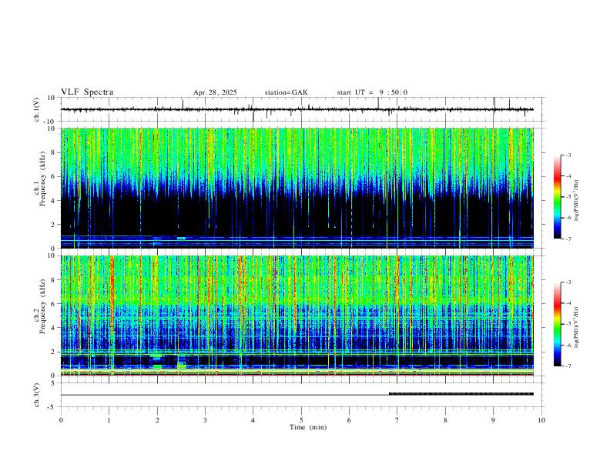Viewport: 610px width, 471px height.
Task: Click the "4" kHz tick on ch.2 frequency axis
Action: [x=54, y=328]
